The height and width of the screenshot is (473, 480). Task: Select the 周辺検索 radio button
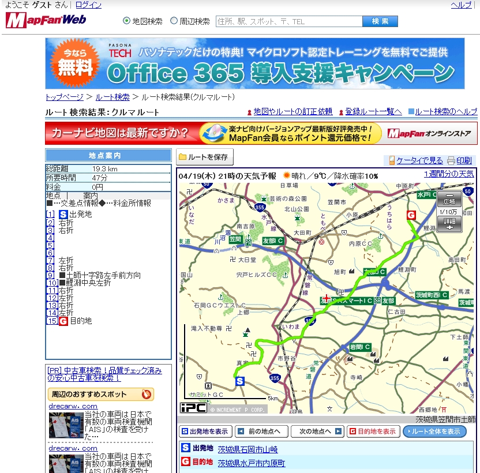(x=174, y=21)
